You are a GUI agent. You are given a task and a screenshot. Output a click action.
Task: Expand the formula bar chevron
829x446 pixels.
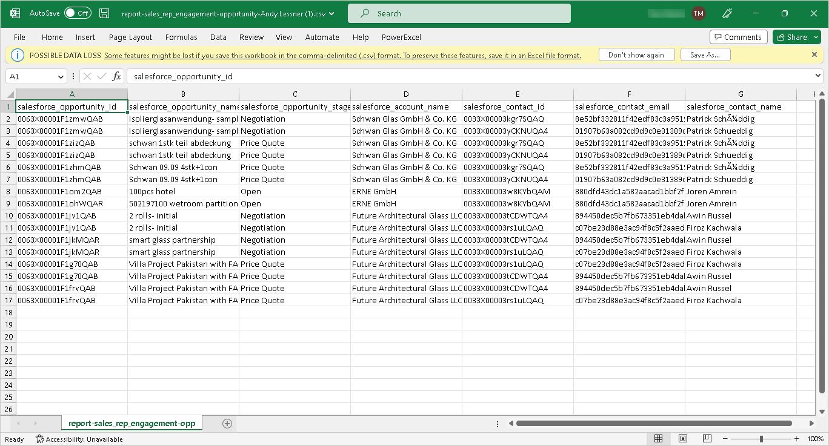[818, 77]
